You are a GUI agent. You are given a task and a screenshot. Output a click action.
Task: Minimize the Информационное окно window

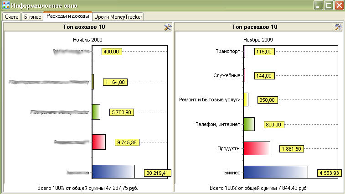[317, 6]
